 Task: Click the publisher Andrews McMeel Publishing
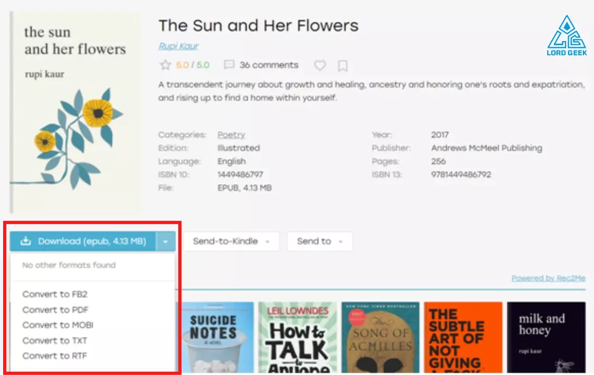(x=487, y=148)
